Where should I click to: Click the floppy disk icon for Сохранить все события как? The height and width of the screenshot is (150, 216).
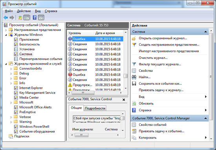coord(134,84)
